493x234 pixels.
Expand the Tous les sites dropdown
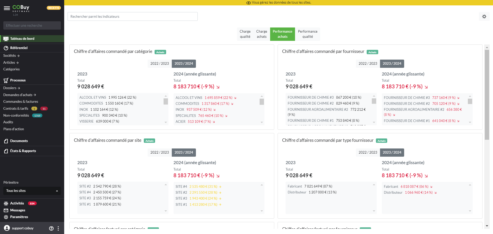point(32,191)
